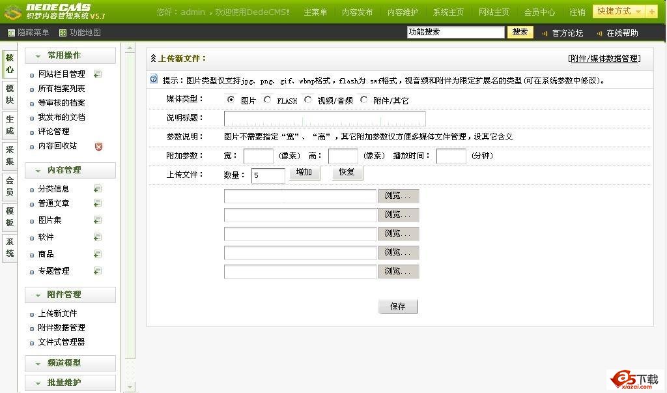Collapse the 常用操作 section
The height and width of the screenshot is (393, 667).
tap(70, 55)
